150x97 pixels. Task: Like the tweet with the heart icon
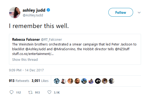[x=49, y=92]
